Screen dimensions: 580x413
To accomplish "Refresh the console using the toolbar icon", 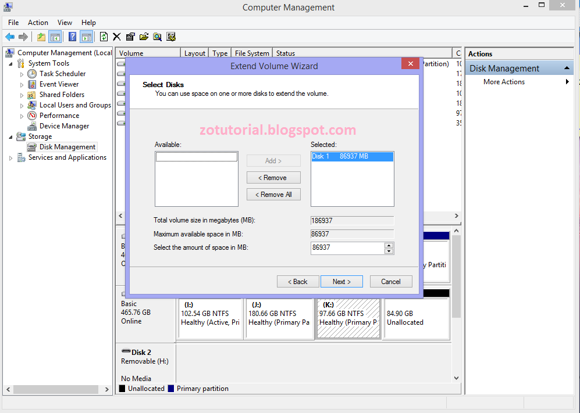I will [104, 36].
